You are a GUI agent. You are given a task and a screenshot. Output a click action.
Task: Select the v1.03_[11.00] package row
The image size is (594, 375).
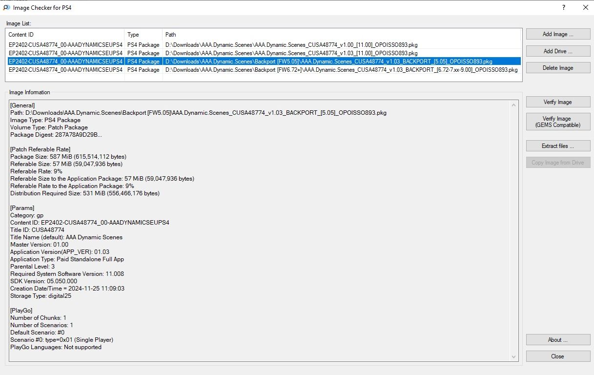(x=264, y=53)
